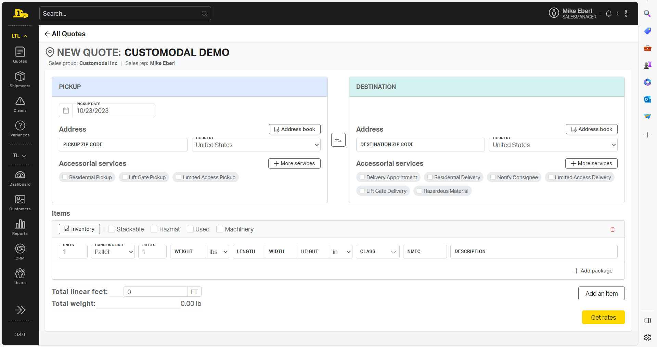This screenshot has height=347, width=657.
Task: Check Hazardous Material
Action: pyautogui.click(x=420, y=191)
